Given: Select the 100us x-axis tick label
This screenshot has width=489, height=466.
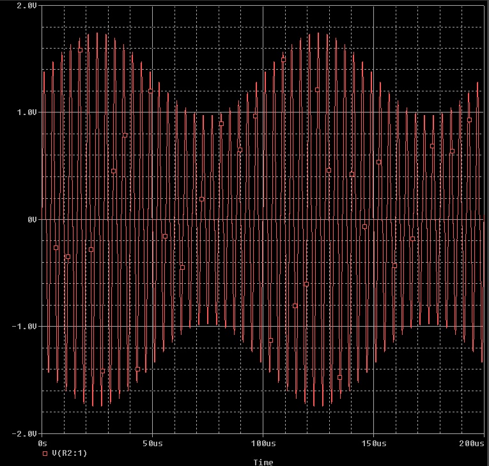Looking at the screenshot, I should pyautogui.click(x=263, y=443).
